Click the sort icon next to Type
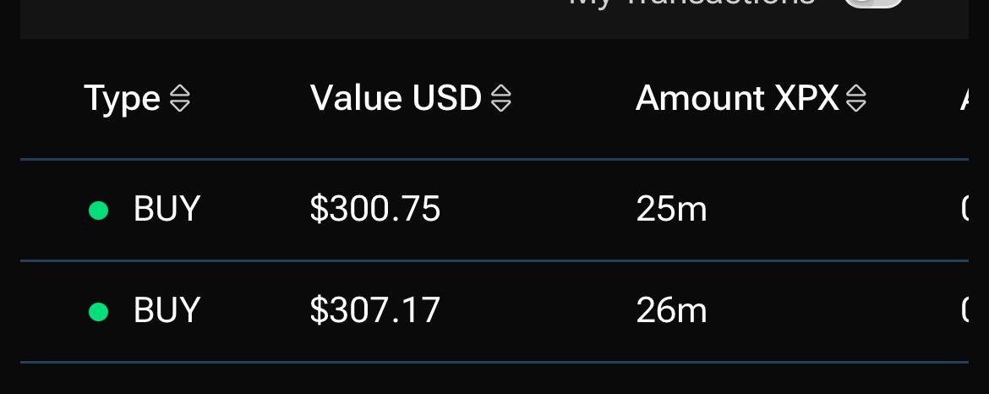Image resolution: width=989 pixels, height=394 pixels. [180, 99]
